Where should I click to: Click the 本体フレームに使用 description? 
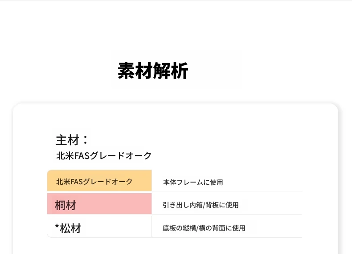coord(193,183)
